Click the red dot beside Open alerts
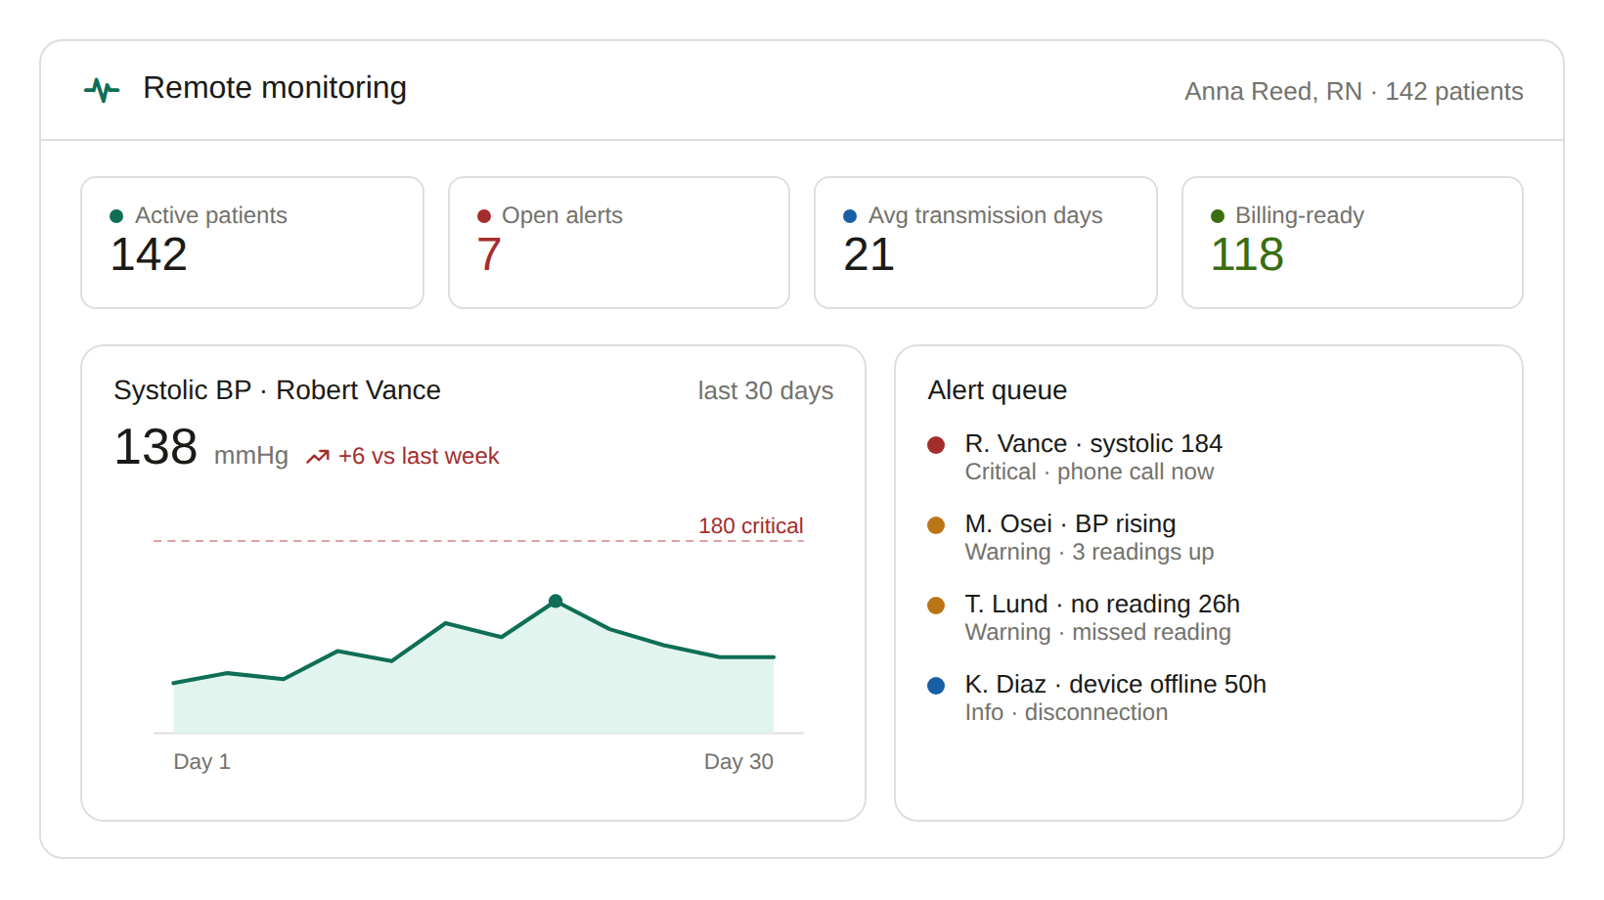Screen dimensions: 1604x900 (484, 216)
